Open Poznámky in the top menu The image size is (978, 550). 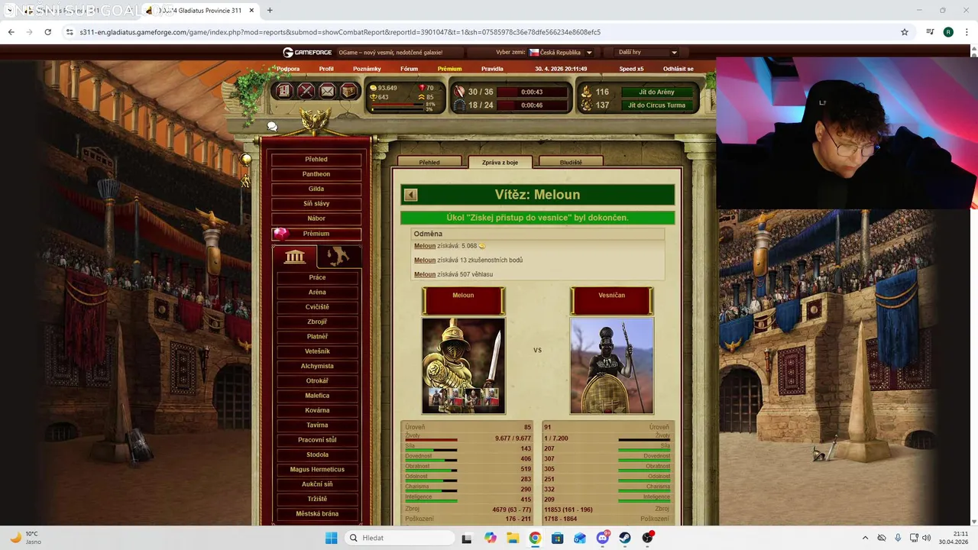point(367,69)
